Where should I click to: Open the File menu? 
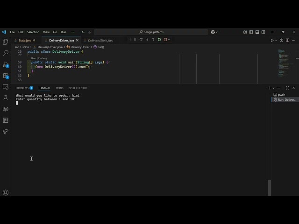pos(12,32)
